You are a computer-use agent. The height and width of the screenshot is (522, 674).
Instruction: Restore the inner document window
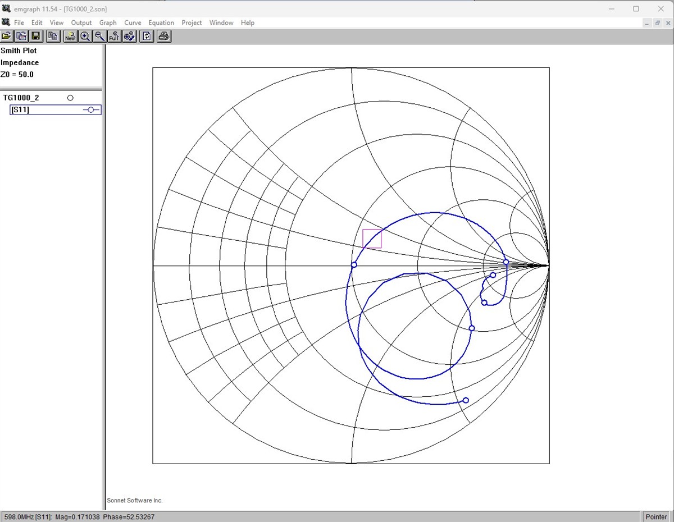point(657,23)
